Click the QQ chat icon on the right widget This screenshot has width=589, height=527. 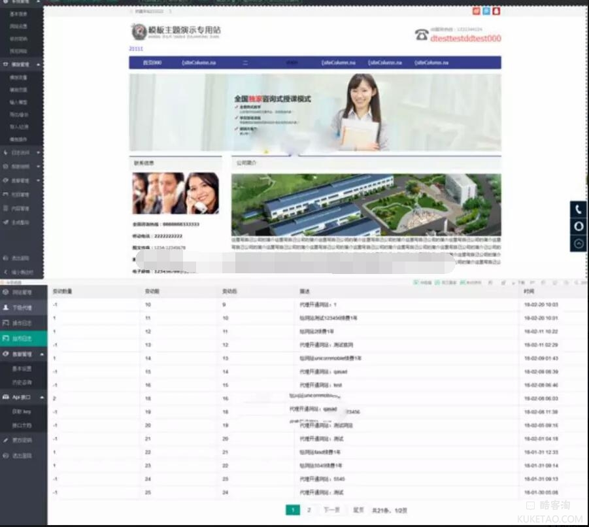point(579,226)
